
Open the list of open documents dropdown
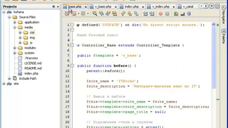click(212, 6)
